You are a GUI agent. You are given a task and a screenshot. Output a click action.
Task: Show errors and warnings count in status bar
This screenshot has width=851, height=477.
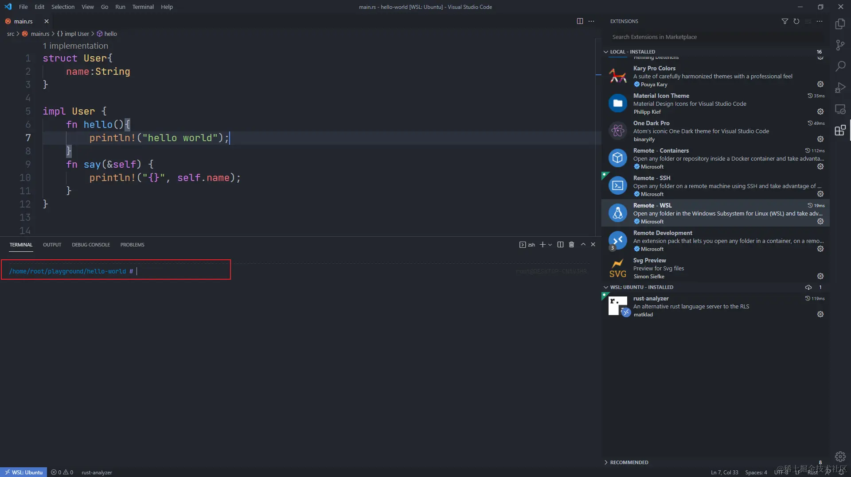coord(62,472)
